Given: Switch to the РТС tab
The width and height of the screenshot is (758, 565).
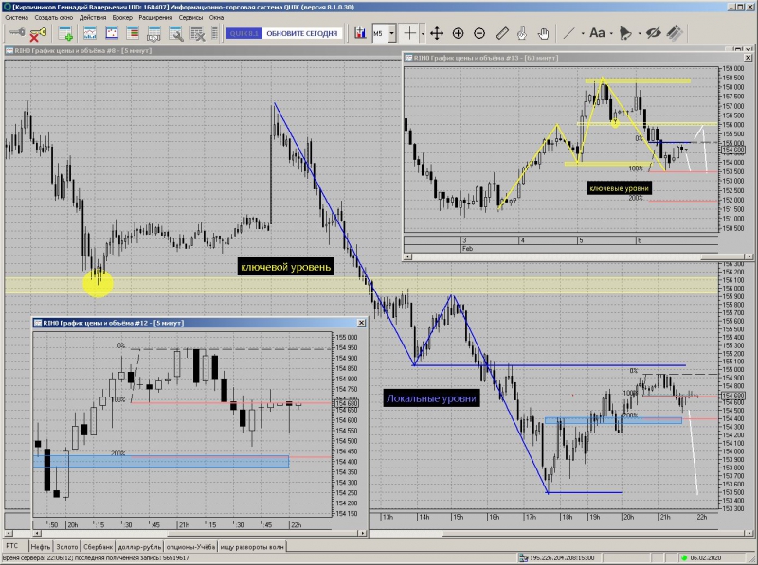Looking at the screenshot, I should 12,546.
